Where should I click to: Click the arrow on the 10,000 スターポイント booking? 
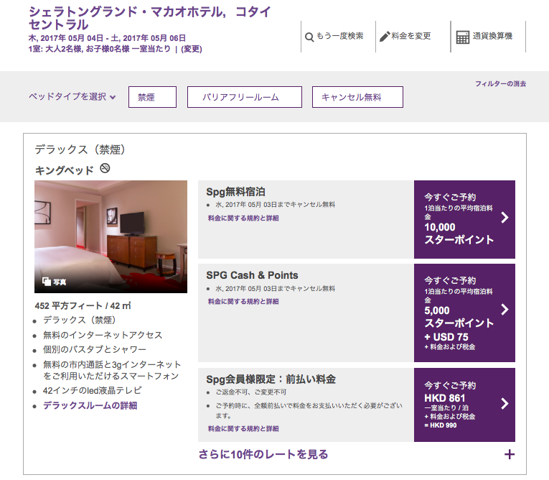[x=505, y=218]
